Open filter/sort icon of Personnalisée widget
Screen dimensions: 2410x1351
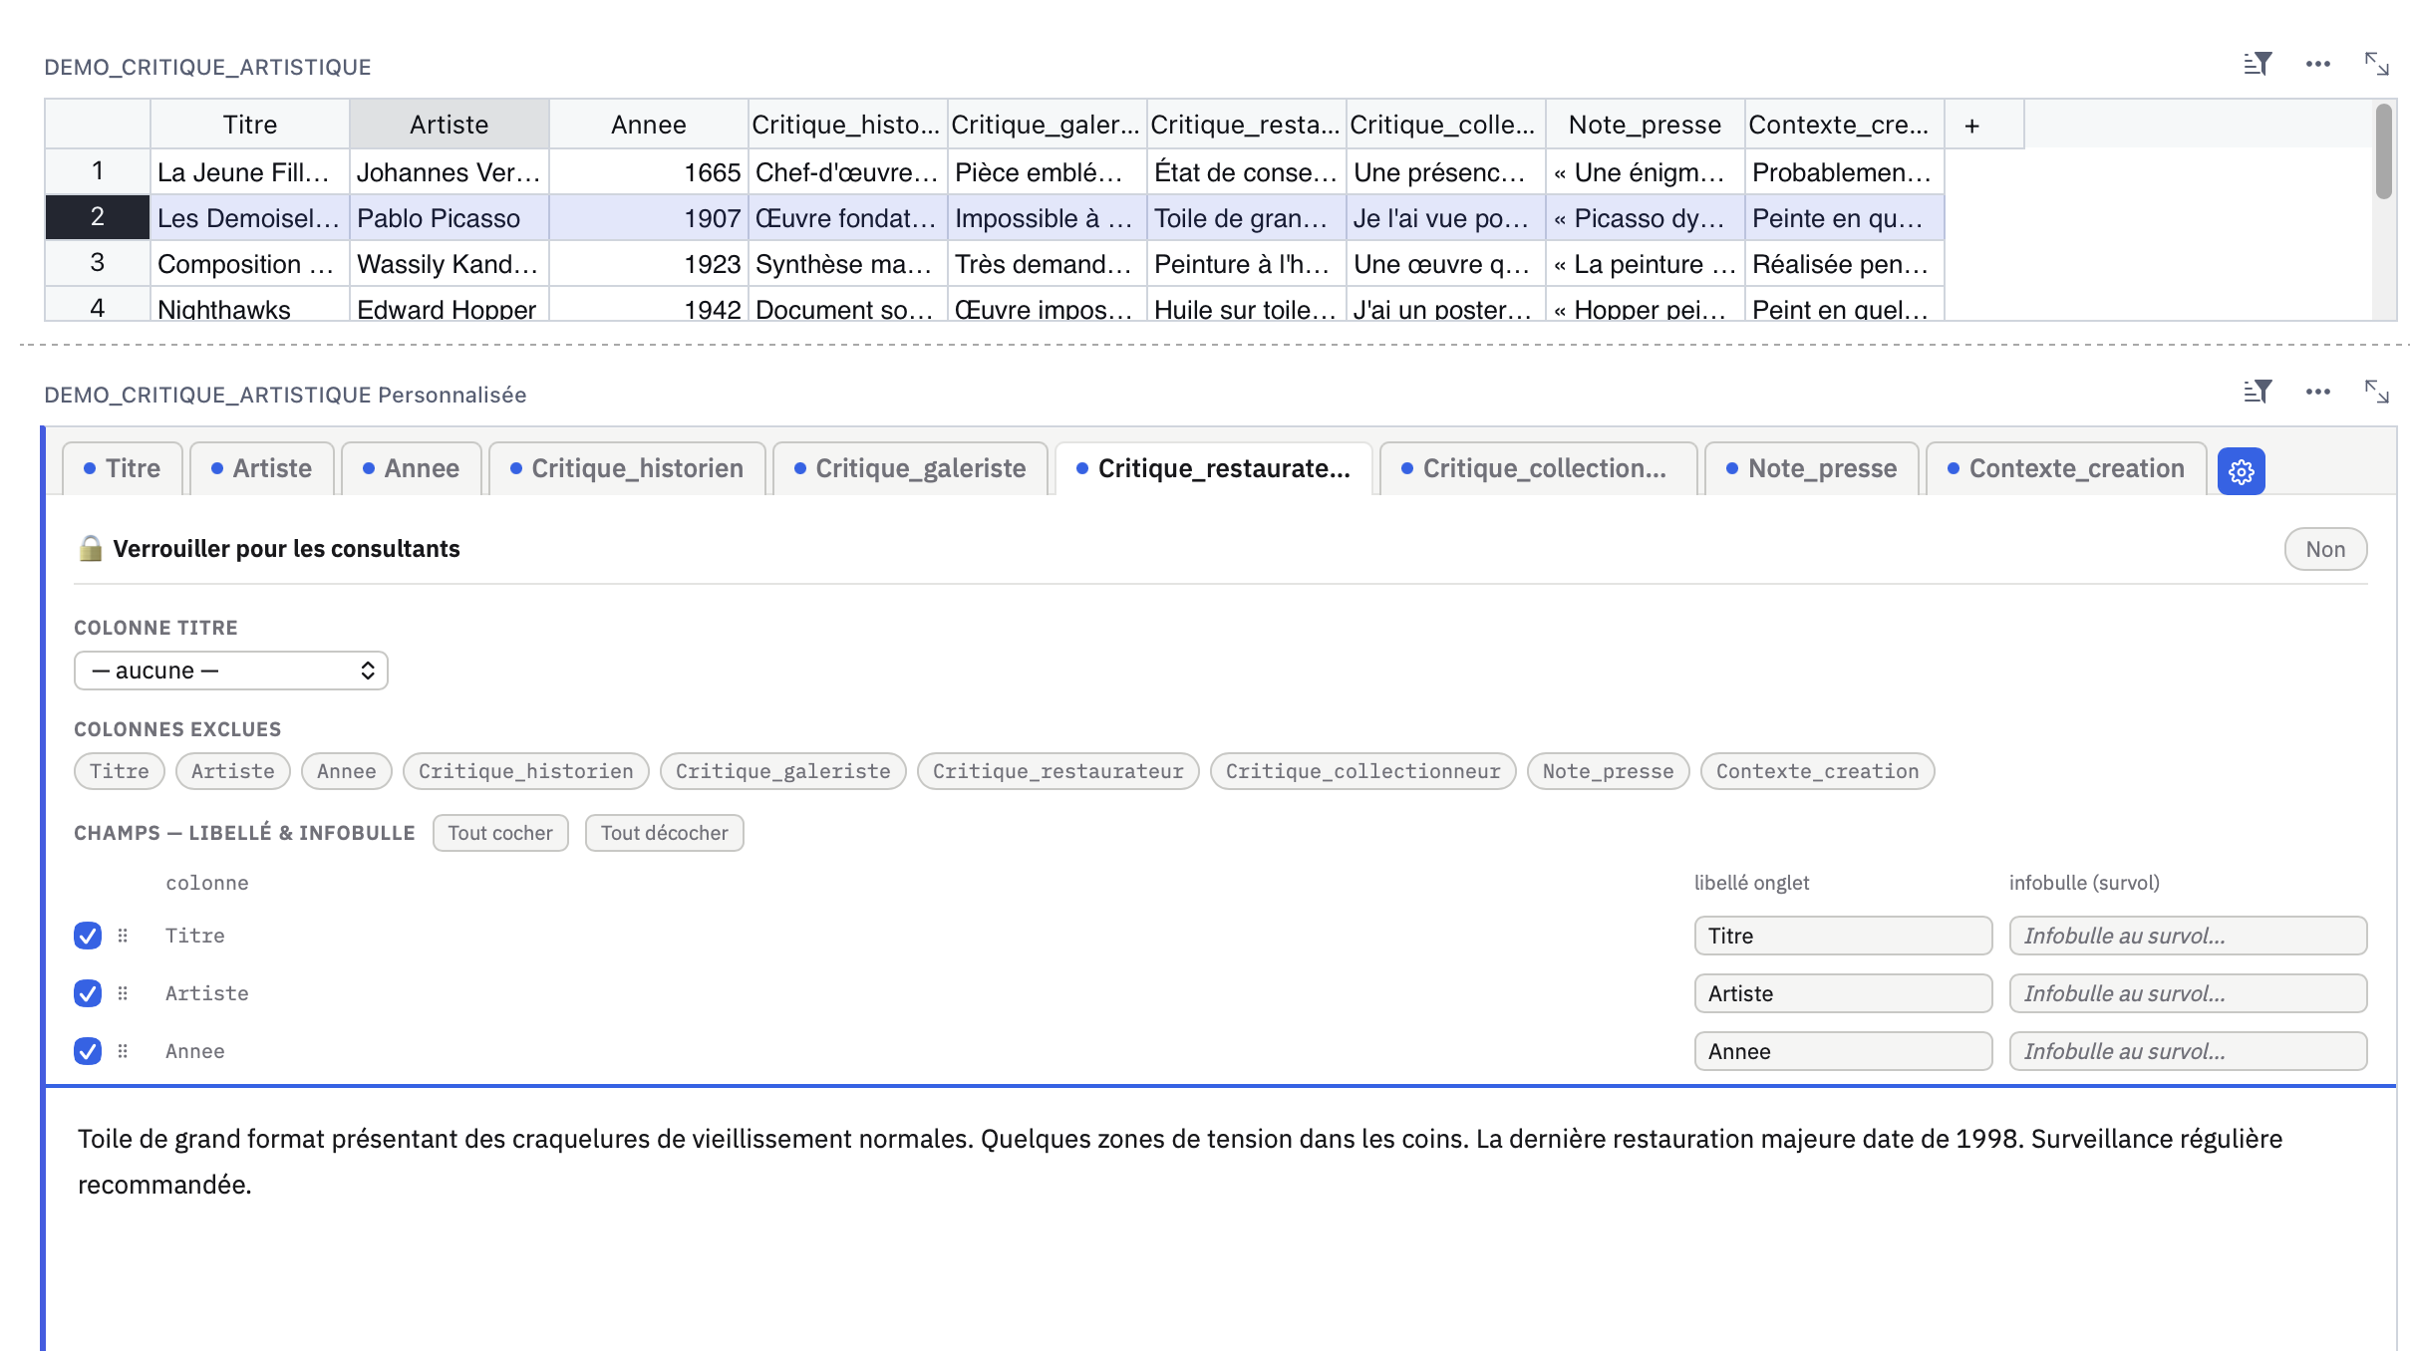click(2258, 393)
